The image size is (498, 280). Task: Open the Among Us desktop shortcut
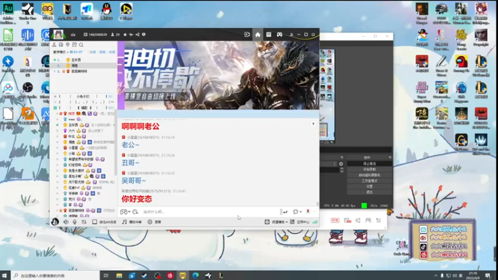coord(461,65)
